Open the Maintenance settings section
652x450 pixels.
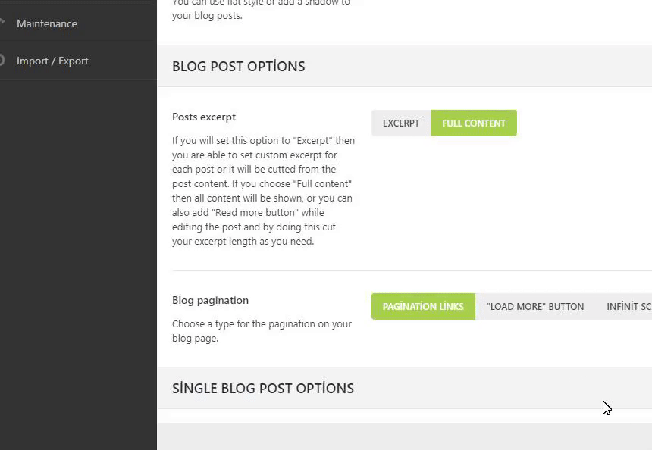tap(47, 23)
